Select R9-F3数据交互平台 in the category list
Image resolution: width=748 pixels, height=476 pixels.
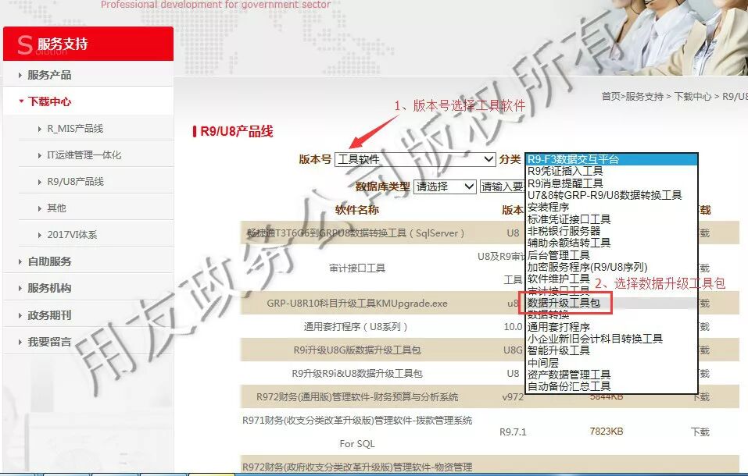click(611, 159)
